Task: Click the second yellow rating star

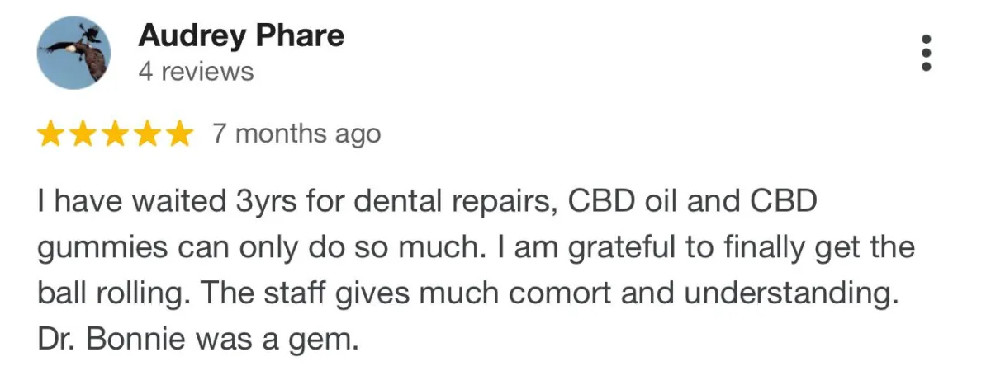Action: [83, 134]
